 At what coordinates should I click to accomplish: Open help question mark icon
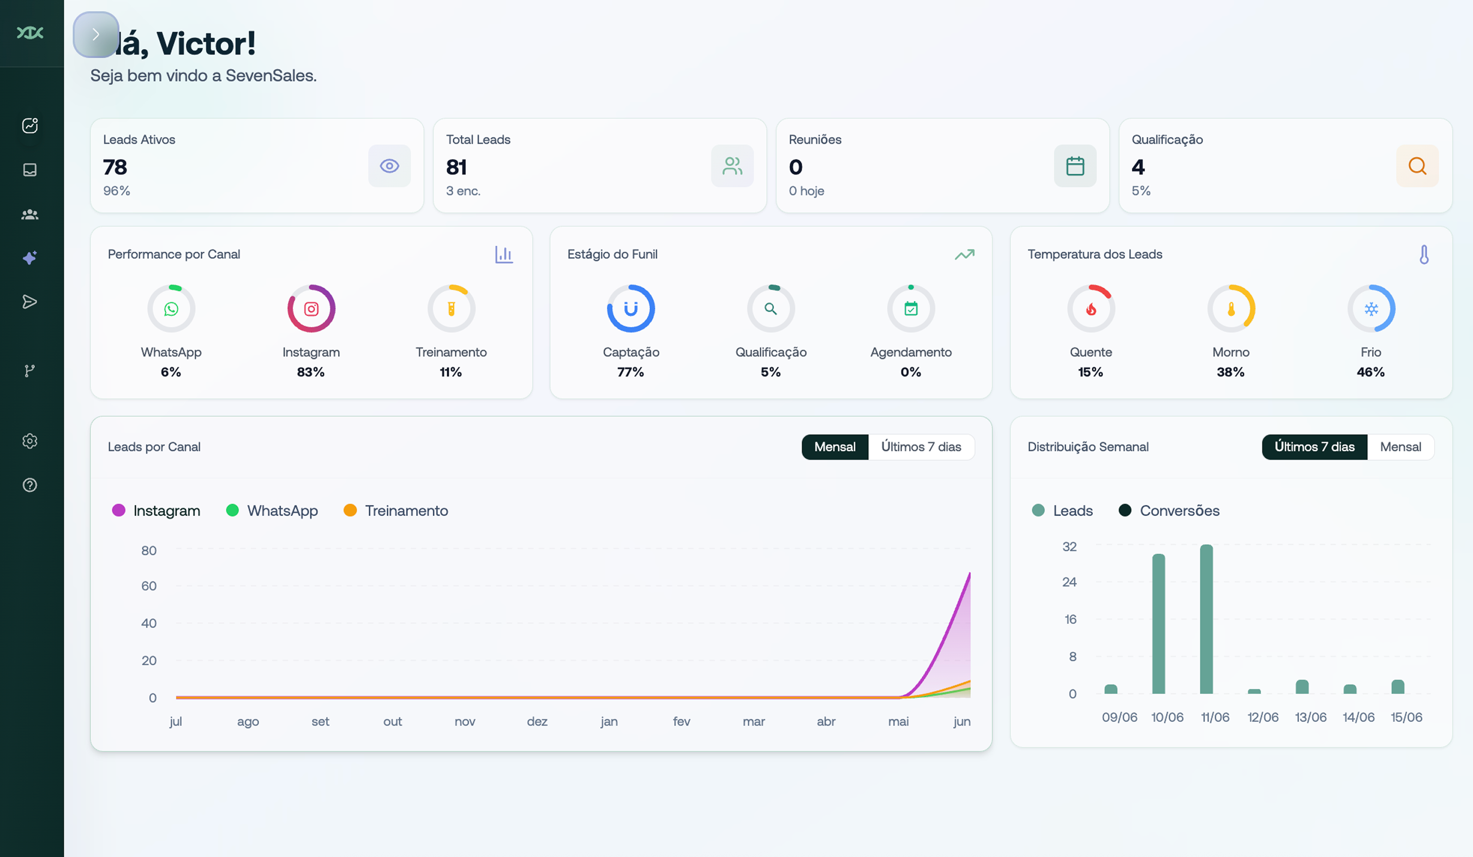tap(30, 485)
